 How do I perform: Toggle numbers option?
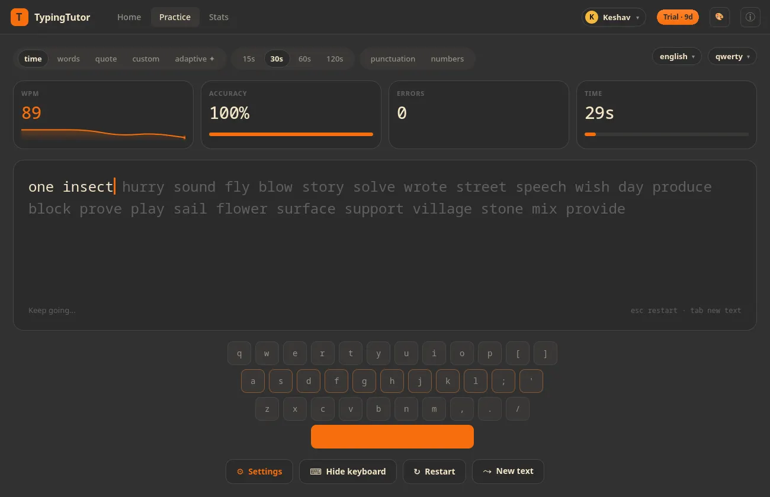click(447, 59)
